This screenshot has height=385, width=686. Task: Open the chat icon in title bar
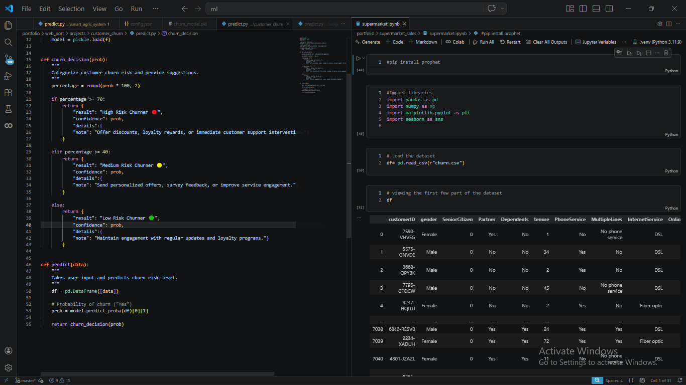point(492,9)
